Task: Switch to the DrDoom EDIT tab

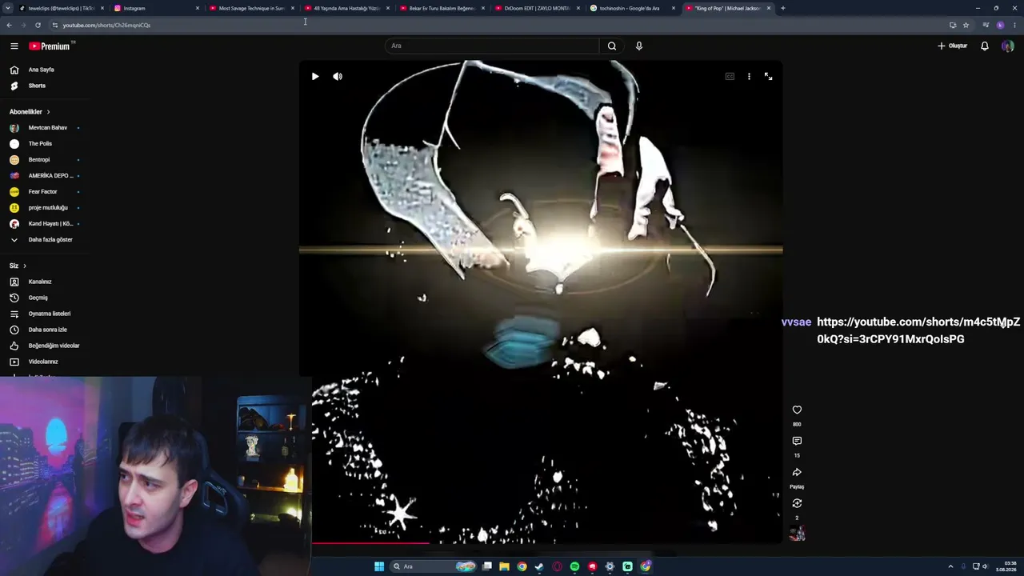Action: tap(537, 8)
